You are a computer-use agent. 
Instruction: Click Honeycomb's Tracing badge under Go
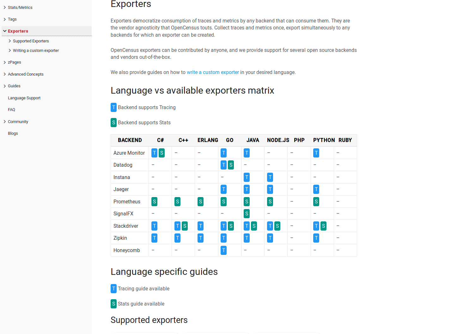coord(223,250)
